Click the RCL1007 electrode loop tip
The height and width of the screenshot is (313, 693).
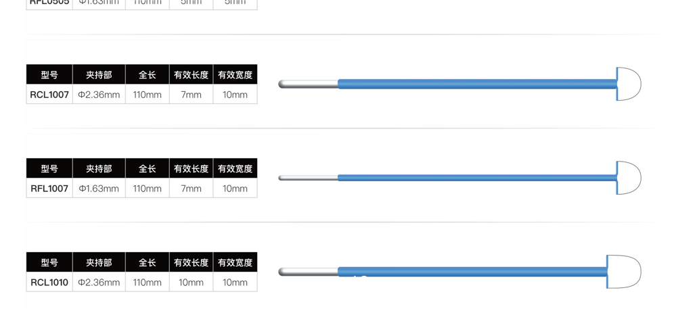coord(629,85)
